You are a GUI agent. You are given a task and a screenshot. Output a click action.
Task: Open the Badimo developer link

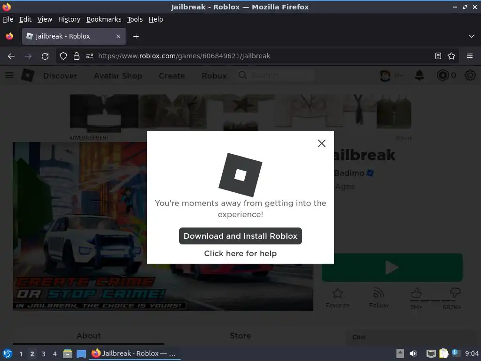(349, 173)
